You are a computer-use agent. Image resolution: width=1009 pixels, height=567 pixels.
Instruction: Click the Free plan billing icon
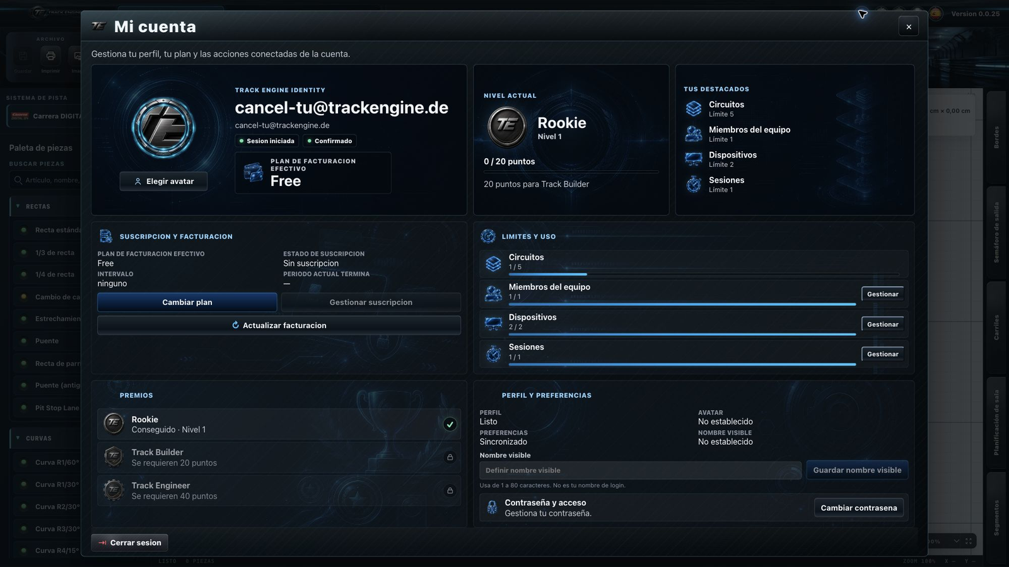click(x=254, y=172)
